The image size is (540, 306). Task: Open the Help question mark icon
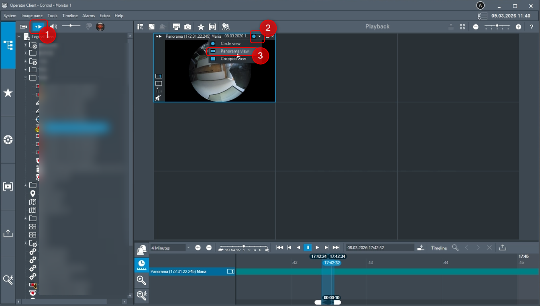tap(532, 27)
